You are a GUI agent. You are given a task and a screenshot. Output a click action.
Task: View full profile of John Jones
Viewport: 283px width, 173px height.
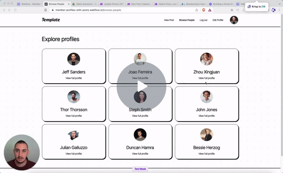tap(207, 116)
